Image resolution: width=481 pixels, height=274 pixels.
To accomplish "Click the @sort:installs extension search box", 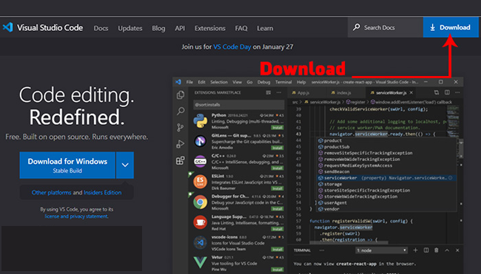I will coord(239,105).
